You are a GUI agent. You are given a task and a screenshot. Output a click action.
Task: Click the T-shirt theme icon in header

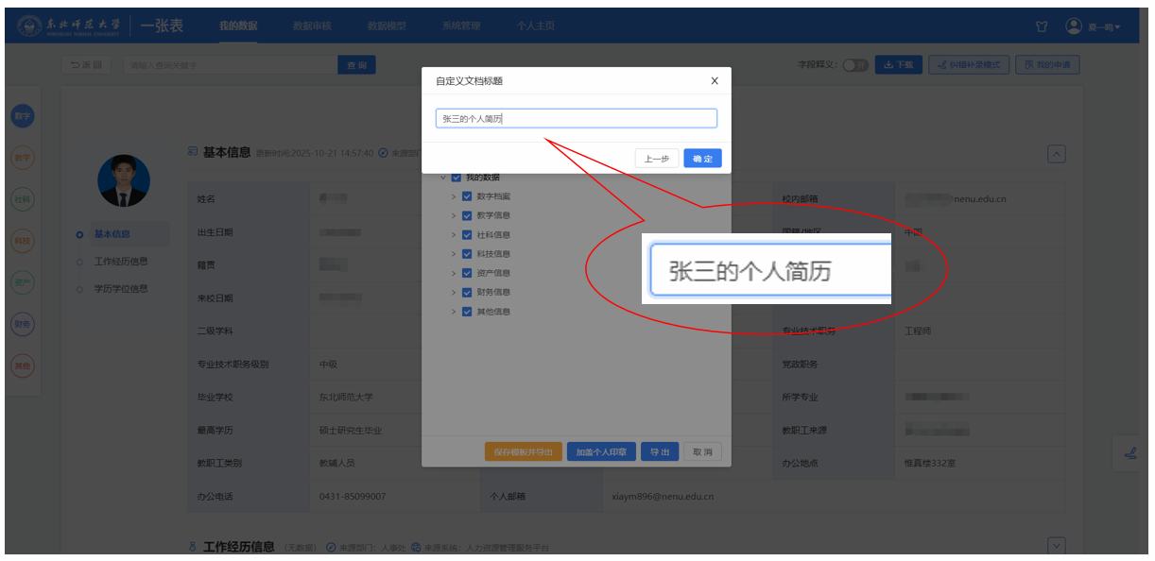[1043, 26]
